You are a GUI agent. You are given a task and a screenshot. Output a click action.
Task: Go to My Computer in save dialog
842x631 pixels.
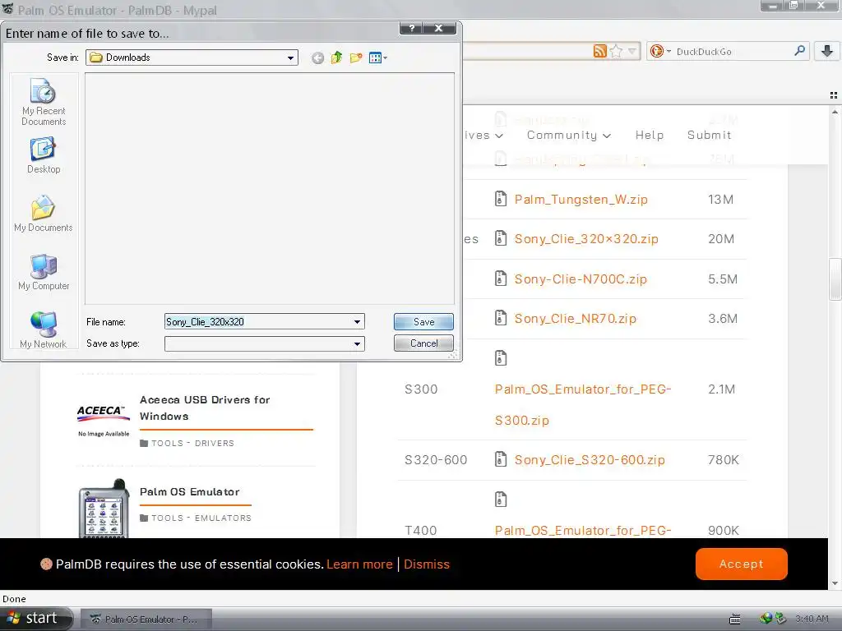point(44,272)
